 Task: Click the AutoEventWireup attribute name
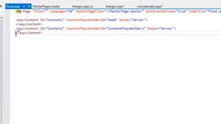click(x=160, y=11)
